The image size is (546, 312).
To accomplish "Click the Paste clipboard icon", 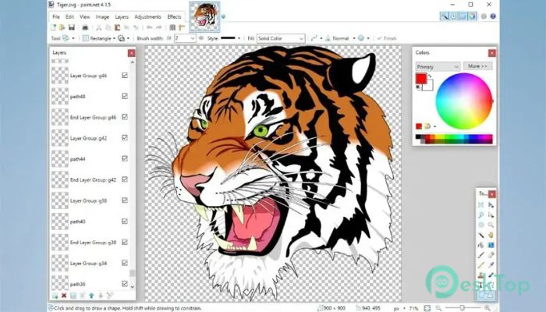I will (117, 27).
